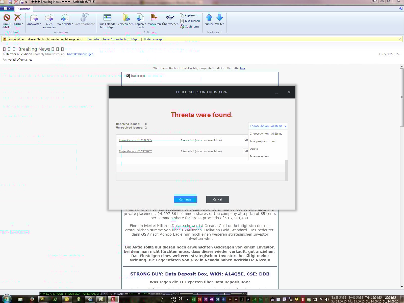Click the Allen antworten reply-all icon
Image resolution: width=404 pixels, height=303 pixels.
tap(49, 18)
